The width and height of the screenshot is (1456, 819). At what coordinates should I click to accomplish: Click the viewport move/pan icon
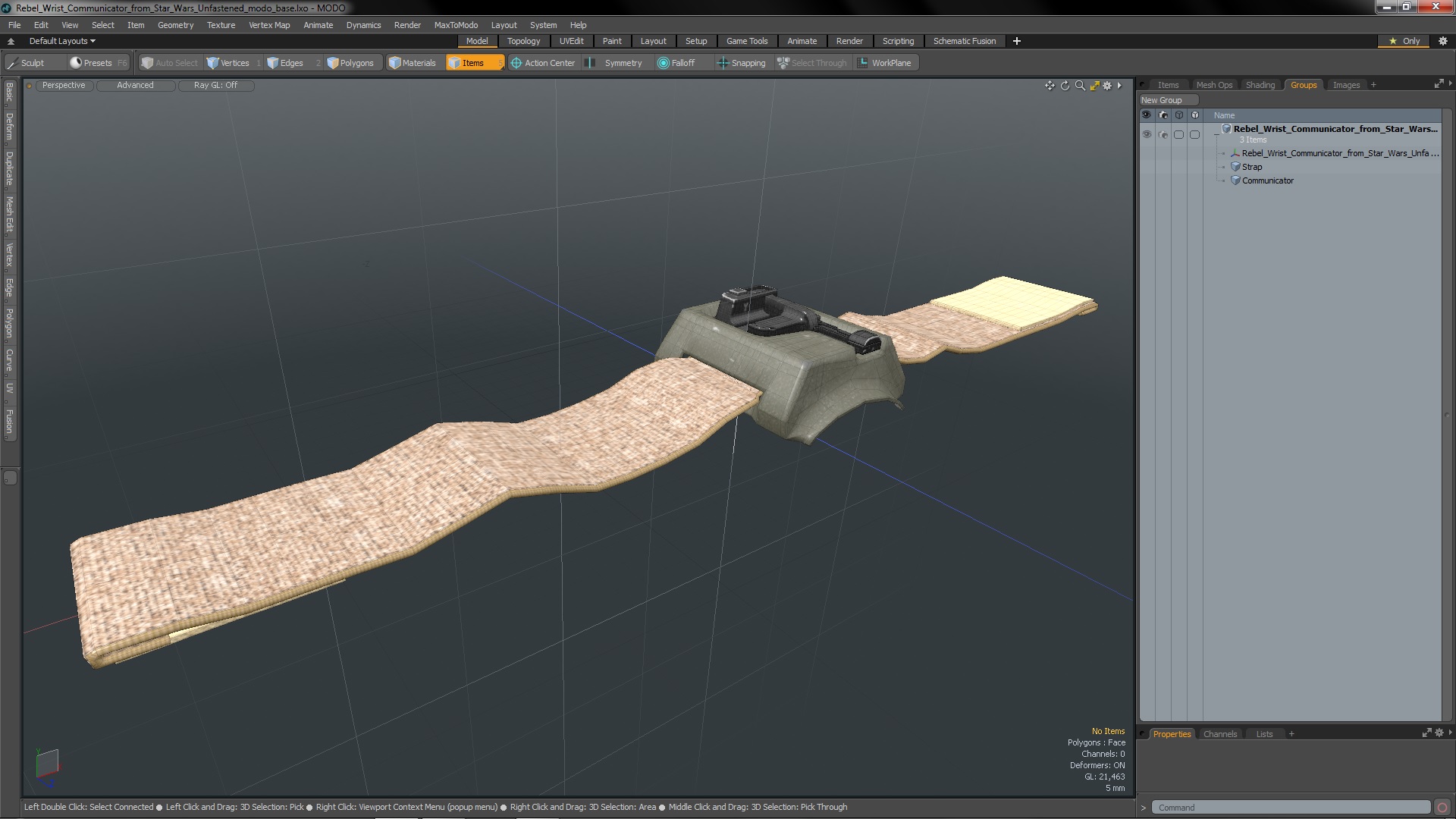1050,86
